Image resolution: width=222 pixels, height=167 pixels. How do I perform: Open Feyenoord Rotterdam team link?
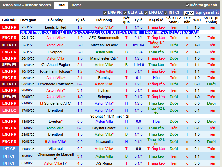pos(55,84)
